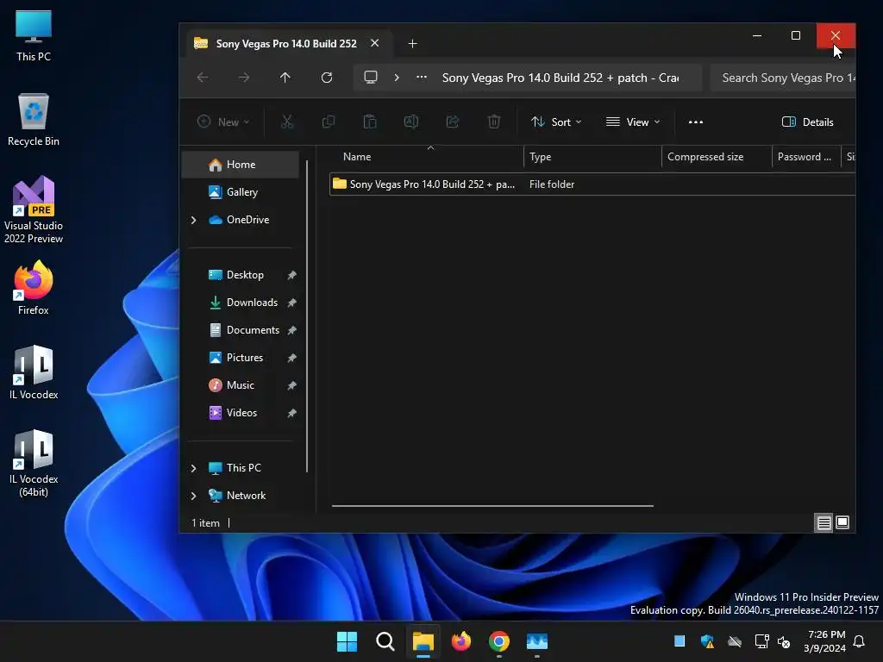Open pinned Desktop folder

coord(244,275)
